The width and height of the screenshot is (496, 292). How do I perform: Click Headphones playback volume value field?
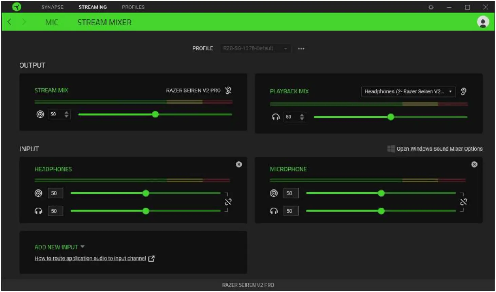pyautogui.click(x=55, y=211)
